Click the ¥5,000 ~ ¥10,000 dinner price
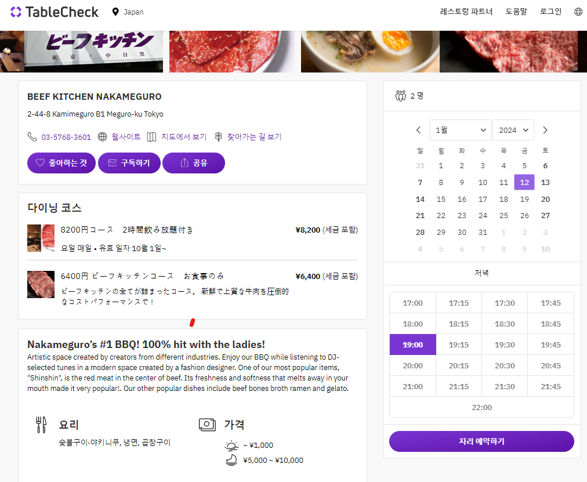Image resolution: width=587 pixels, height=482 pixels. [x=273, y=461]
